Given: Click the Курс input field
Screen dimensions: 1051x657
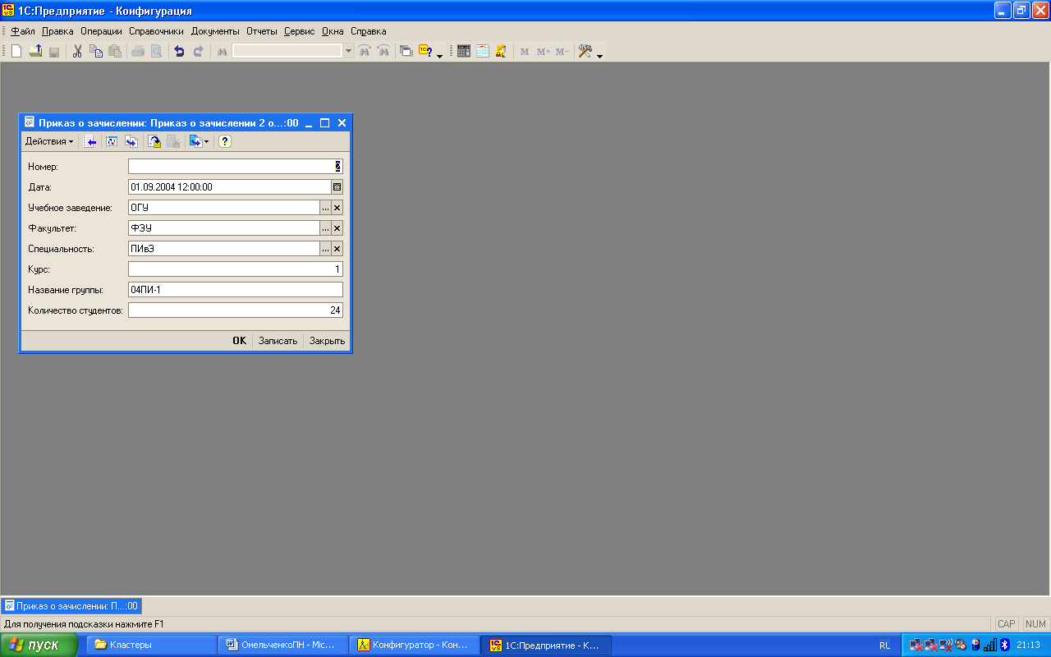Looking at the screenshot, I should pyautogui.click(x=236, y=269).
